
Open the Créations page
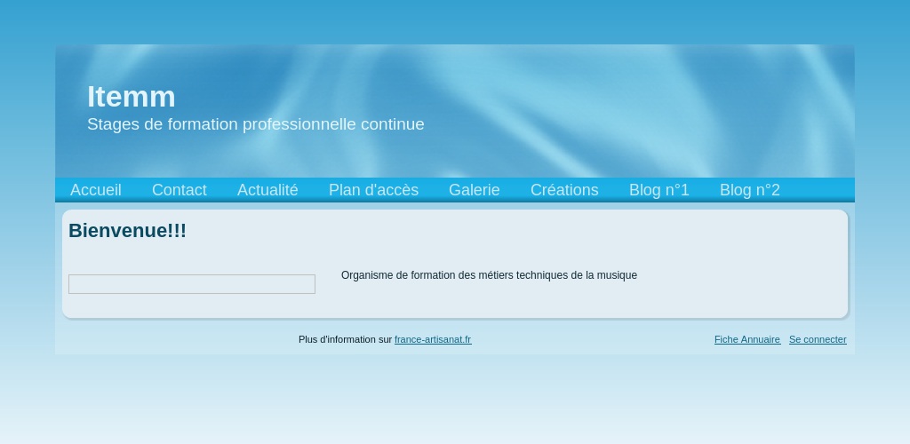(564, 190)
